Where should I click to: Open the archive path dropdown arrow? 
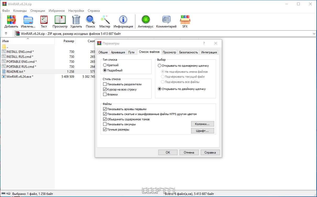(313, 33)
